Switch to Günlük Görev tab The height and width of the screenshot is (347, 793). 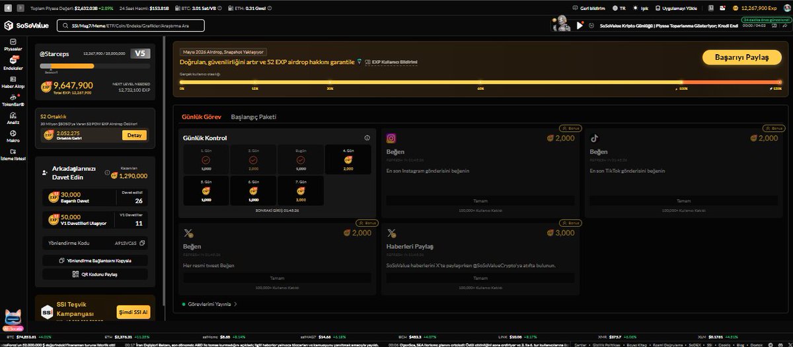pyautogui.click(x=202, y=117)
